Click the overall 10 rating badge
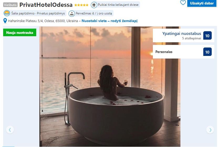Screen dimensions: 218x147 point(207,36)
